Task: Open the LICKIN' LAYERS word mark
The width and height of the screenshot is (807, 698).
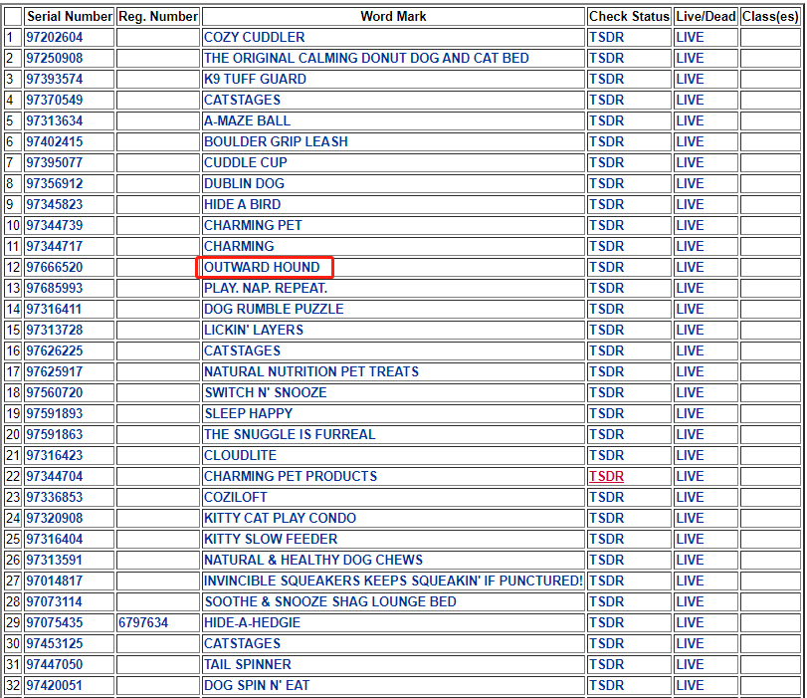Action: [x=254, y=331]
